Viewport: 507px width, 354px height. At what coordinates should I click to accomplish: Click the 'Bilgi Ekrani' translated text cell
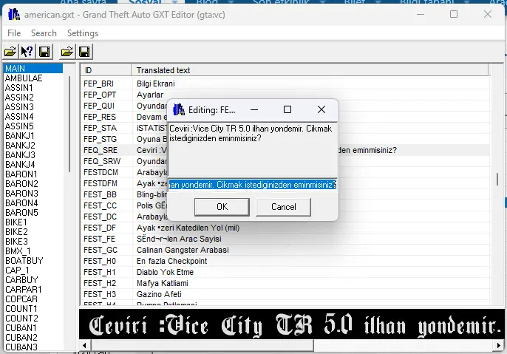pos(155,84)
